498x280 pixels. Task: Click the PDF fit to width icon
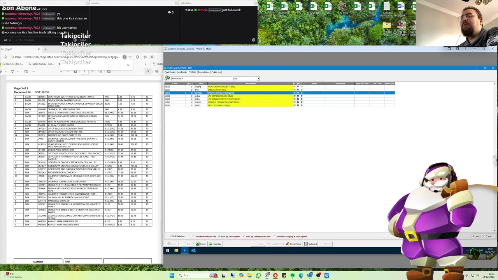(75, 72)
